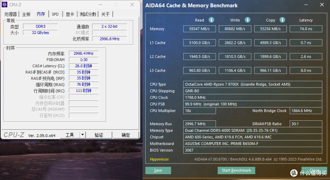
Task: Click Memory Read value 59347 MB/s
Action: pos(200,29)
